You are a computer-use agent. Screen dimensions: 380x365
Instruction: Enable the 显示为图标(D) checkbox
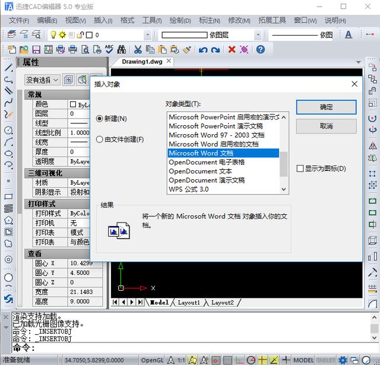click(300, 169)
